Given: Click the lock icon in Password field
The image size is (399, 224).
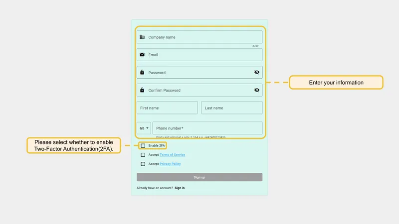Looking at the screenshot, I should [x=142, y=72].
